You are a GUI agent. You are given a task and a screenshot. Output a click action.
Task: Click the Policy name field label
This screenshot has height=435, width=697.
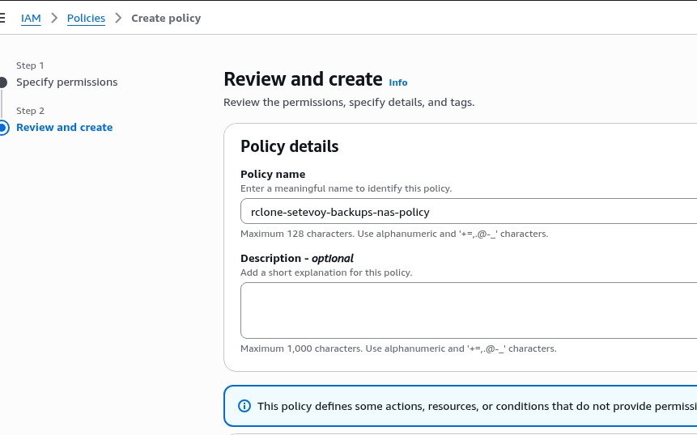273,174
